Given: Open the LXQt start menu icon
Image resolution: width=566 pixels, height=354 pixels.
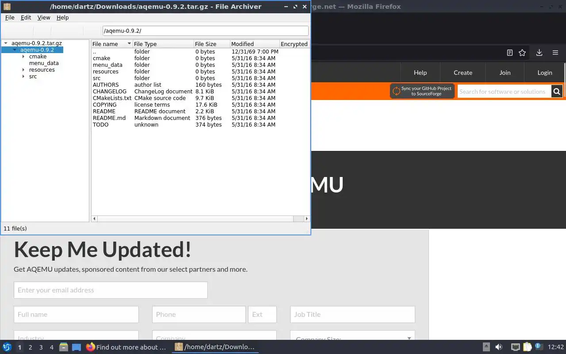Looking at the screenshot, I should coord(7,347).
